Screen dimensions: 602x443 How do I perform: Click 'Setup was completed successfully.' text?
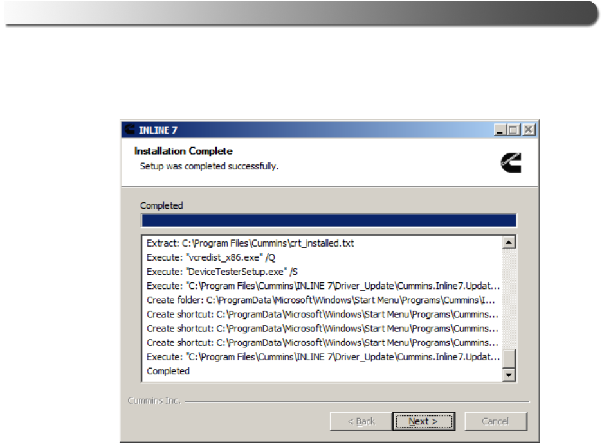click(209, 166)
